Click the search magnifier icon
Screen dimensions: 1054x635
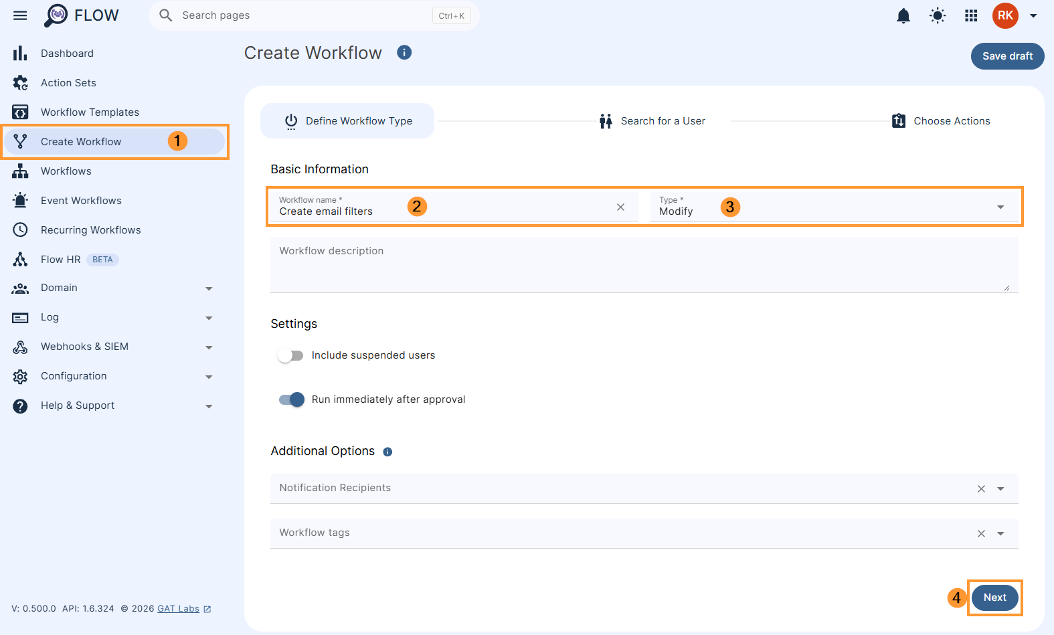coord(166,15)
